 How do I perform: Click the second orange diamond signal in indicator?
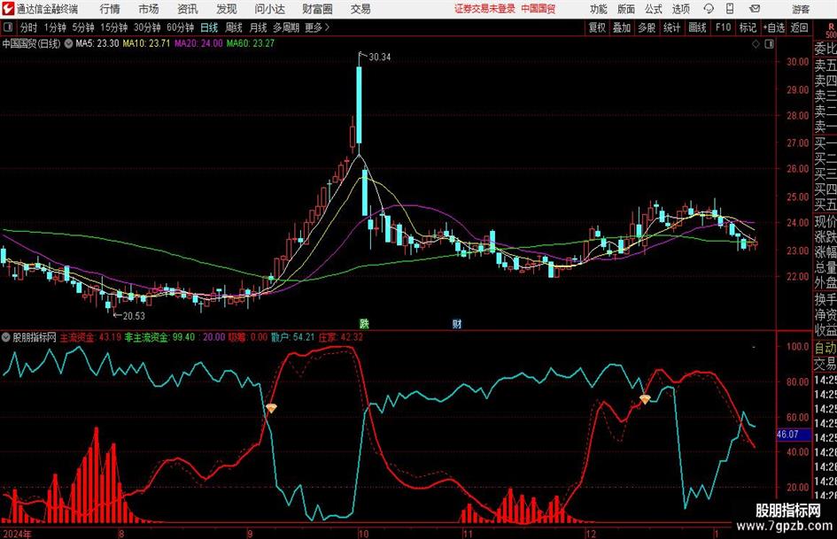coord(645,399)
